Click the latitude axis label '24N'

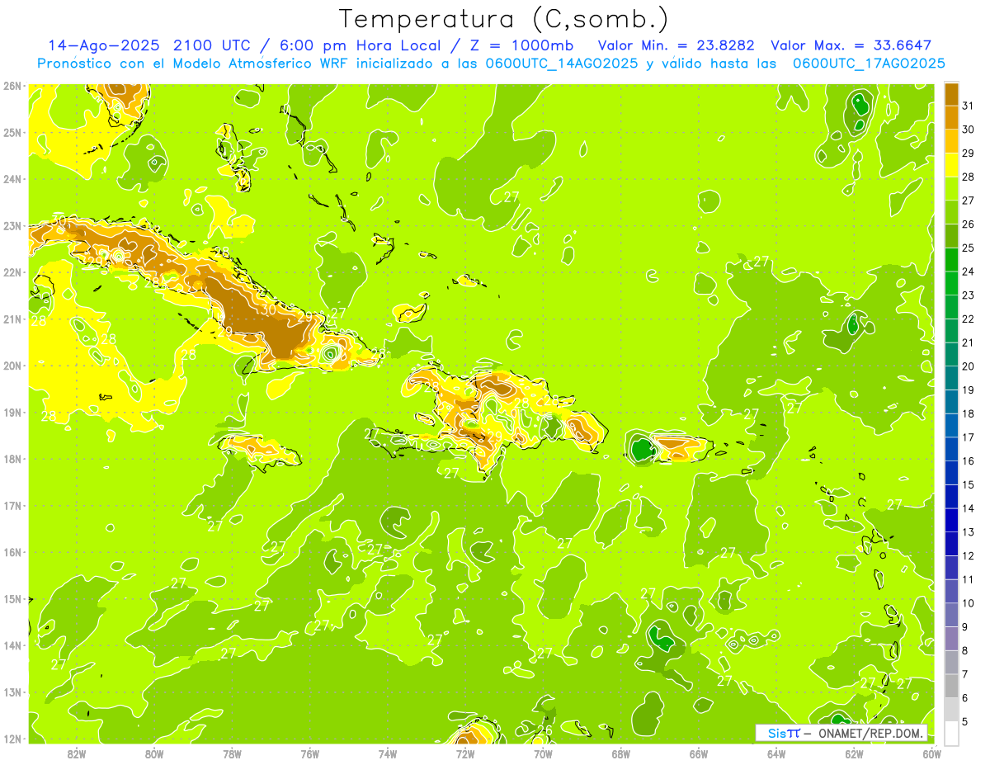coord(12,179)
